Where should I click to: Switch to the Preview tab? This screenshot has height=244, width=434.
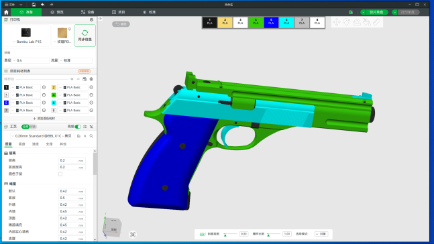click(57, 12)
